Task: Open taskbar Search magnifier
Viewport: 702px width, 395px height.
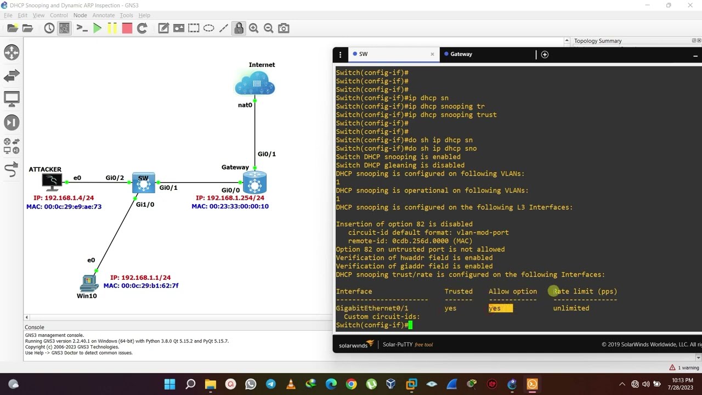Action: (190, 384)
